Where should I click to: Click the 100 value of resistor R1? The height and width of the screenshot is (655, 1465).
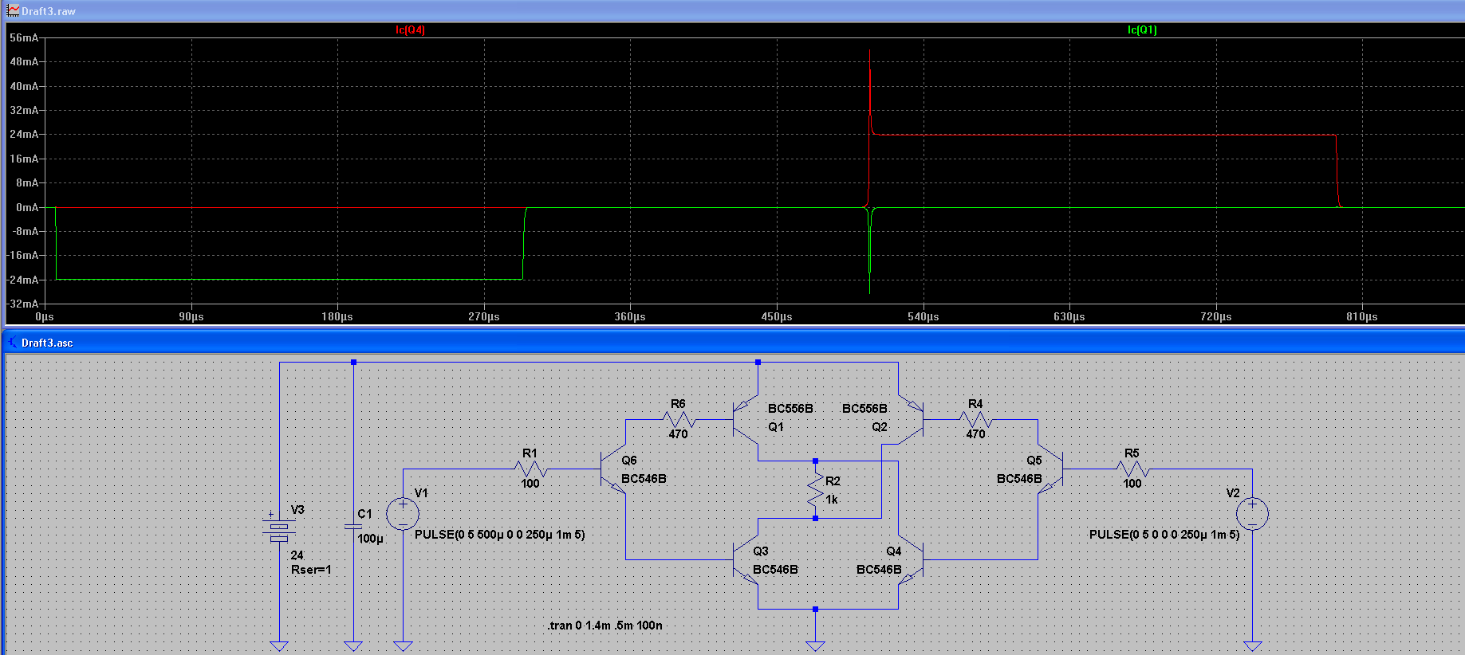pos(530,484)
